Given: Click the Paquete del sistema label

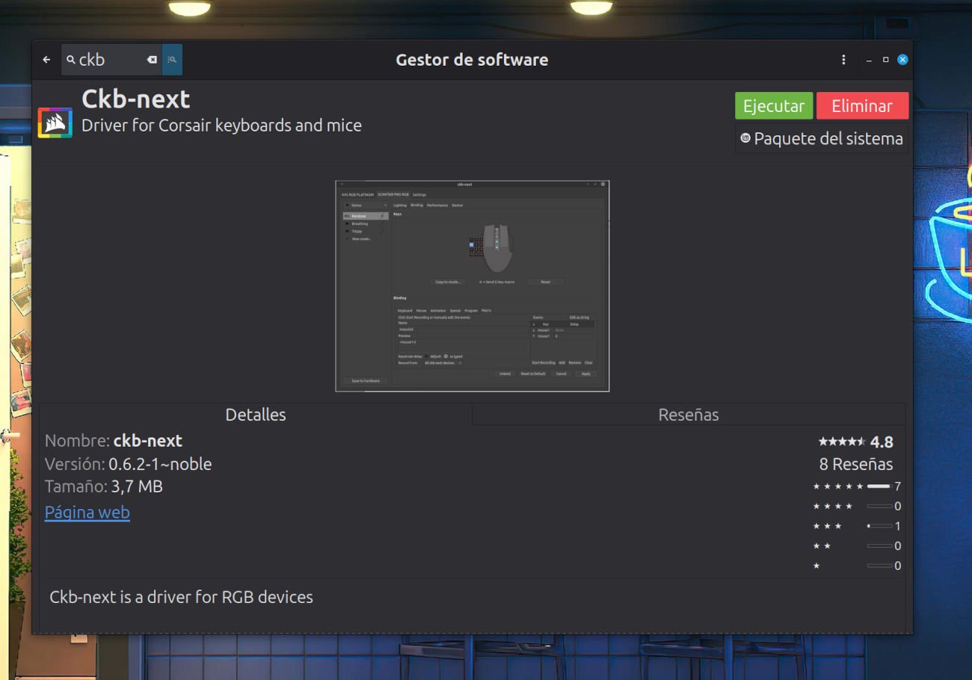Looking at the screenshot, I should pyautogui.click(x=828, y=138).
